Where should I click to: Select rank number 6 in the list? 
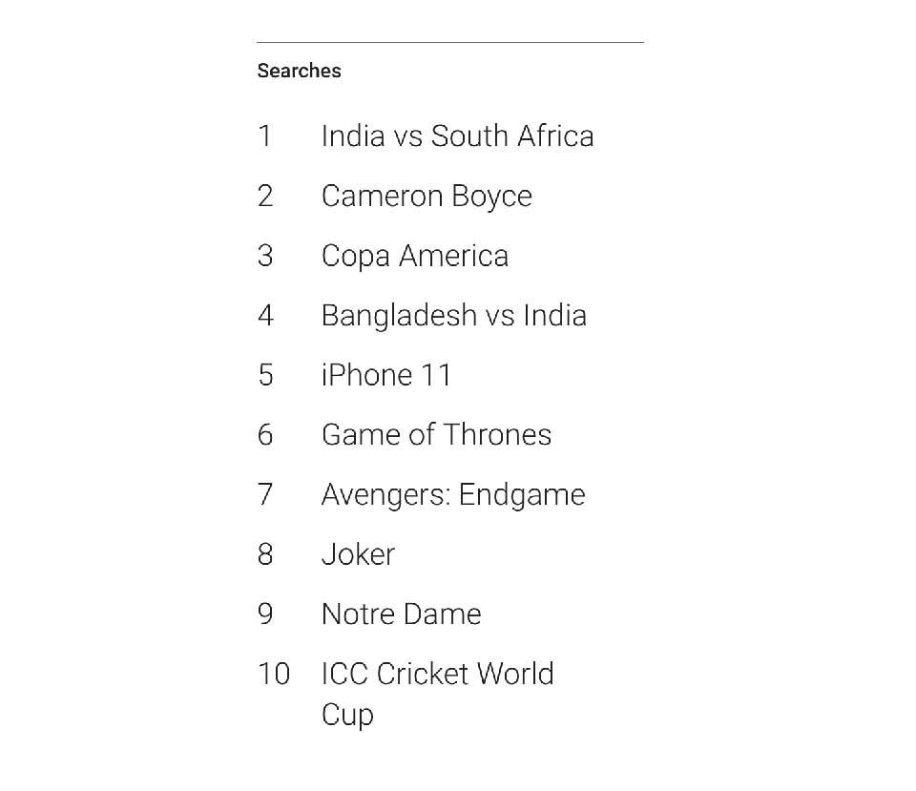point(265,435)
